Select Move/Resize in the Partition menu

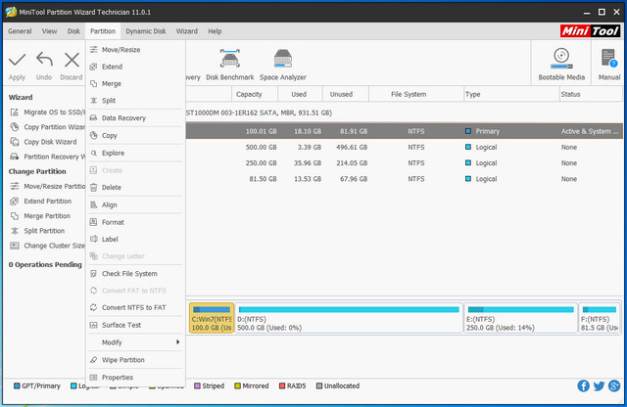135,50
